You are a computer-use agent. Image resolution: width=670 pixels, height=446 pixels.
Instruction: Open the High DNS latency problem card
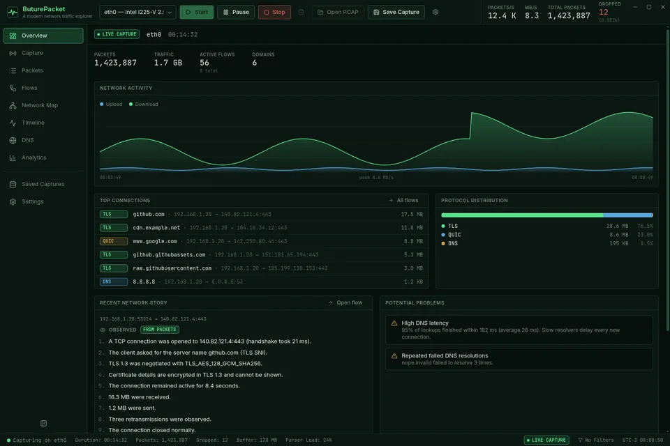[x=519, y=330]
